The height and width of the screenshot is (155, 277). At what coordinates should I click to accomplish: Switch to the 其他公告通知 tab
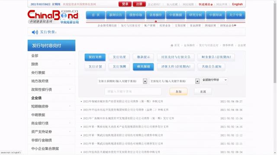(212, 67)
